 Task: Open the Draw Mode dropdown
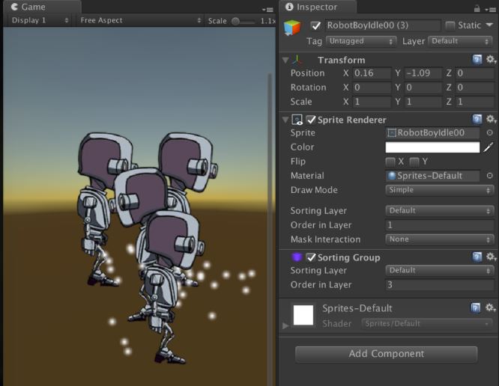point(439,190)
